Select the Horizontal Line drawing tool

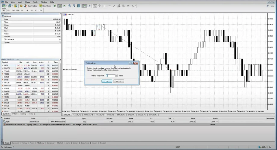pos(110,6)
